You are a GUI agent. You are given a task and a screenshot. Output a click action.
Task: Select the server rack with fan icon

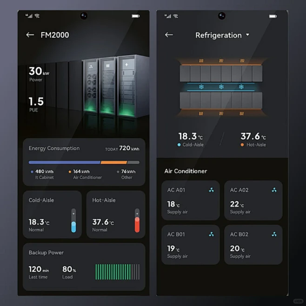pyautogui.click(x=91, y=86)
